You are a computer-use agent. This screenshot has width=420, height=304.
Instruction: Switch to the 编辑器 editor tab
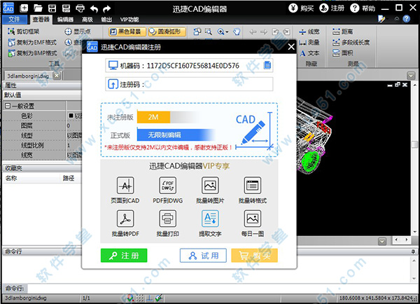(x=65, y=20)
